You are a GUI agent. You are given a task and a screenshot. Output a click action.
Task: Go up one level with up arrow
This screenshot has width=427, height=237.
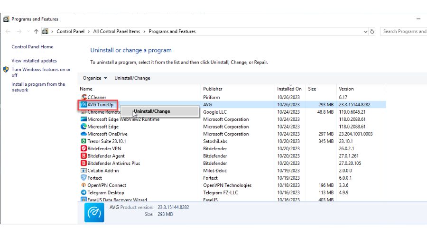pos(36,32)
